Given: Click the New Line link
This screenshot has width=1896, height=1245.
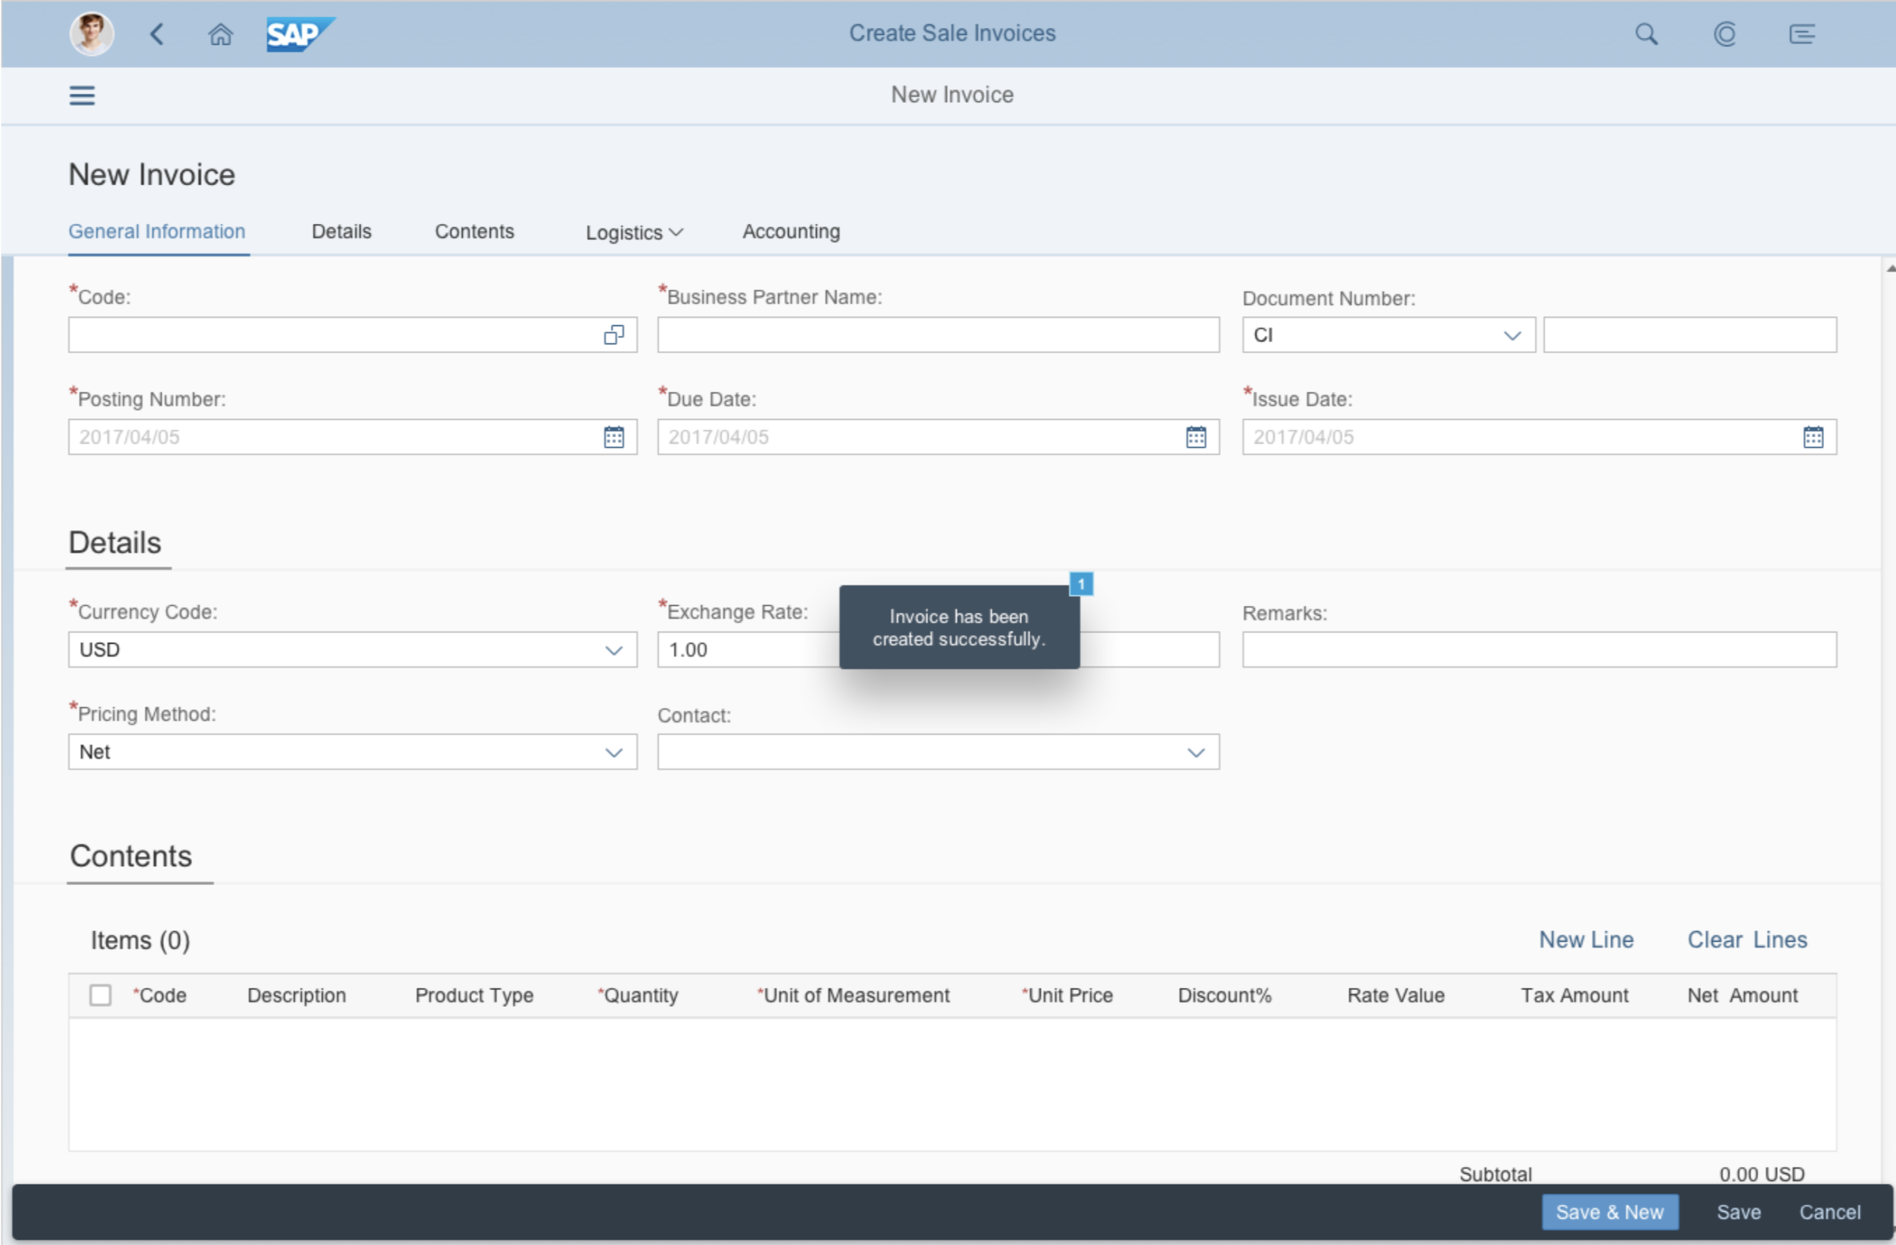Looking at the screenshot, I should tap(1585, 940).
